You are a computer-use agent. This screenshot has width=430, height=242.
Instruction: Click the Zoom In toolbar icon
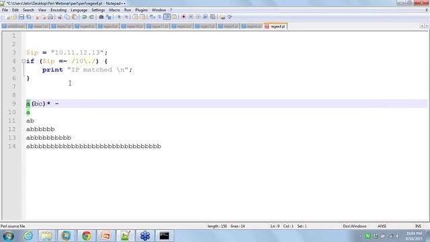tap(119, 17)
